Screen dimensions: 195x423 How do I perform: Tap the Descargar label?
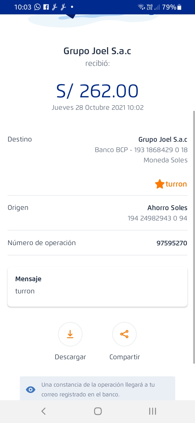pyautogui.click(x=70, y=357)
